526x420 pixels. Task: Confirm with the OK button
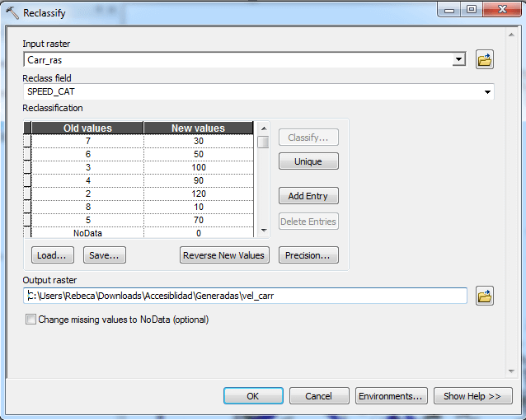pos(253,396)
